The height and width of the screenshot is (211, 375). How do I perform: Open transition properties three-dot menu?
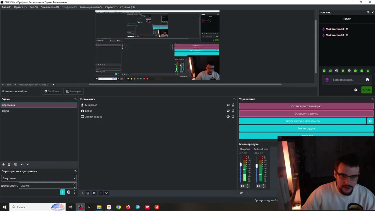74,192
